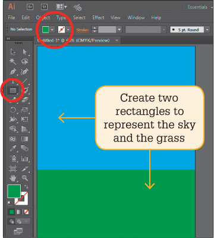Open the Effect menu

[98, 18]
